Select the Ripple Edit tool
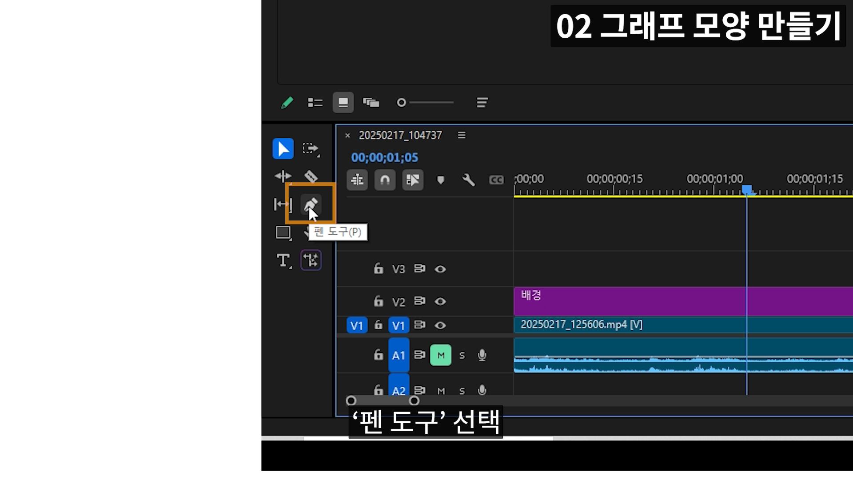The height and width of the screenshot is (480, 853). click(283, 176)
